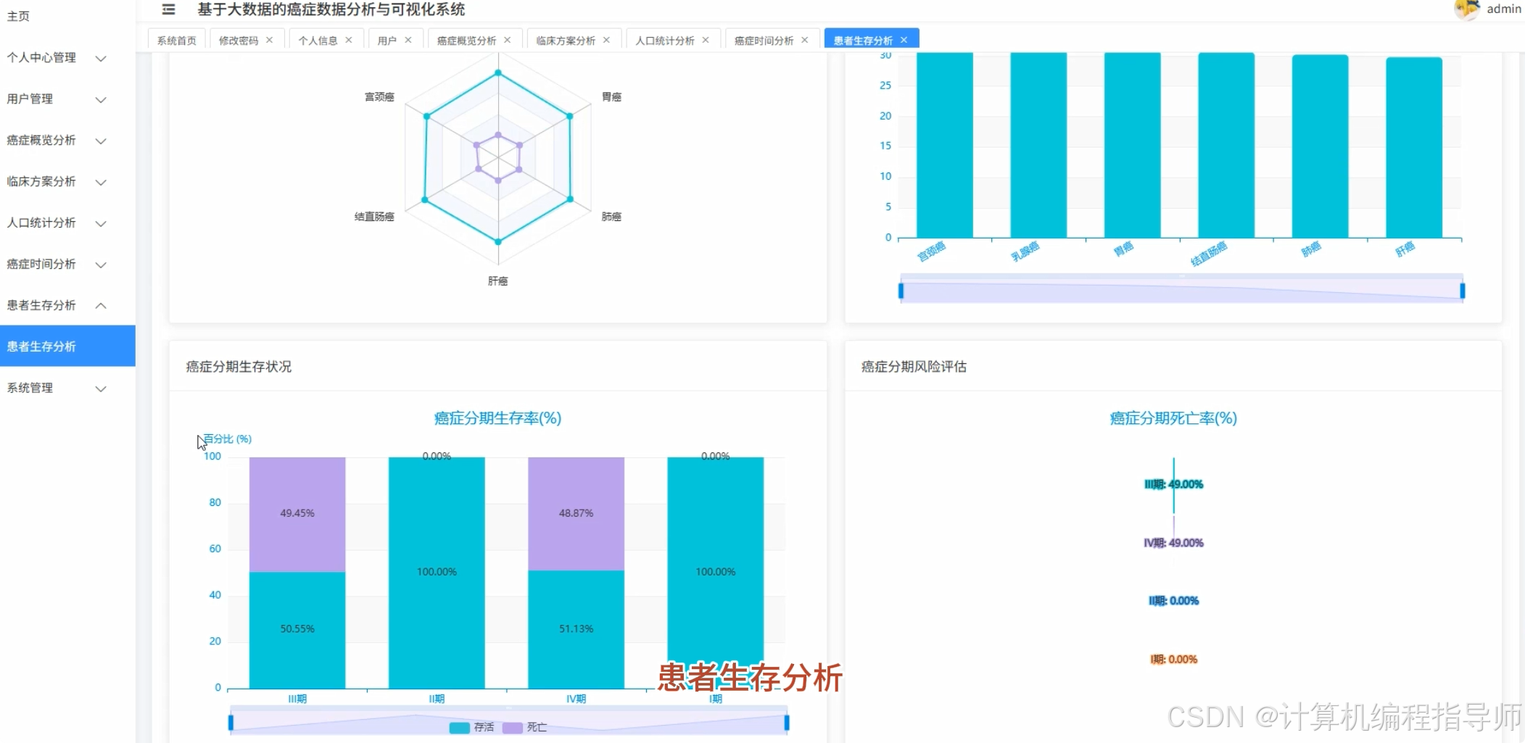Hide the 存活 series via legend

pyautogui.click(x=471, y=726)
